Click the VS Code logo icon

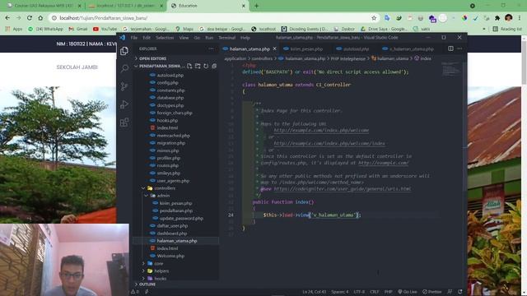pyautogui.click(x=123, y=38)
